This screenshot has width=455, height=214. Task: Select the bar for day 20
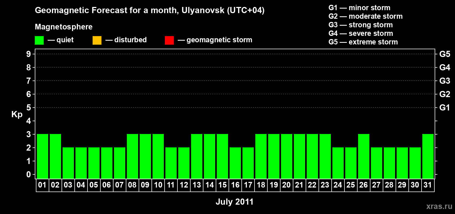tap(287, 156)
